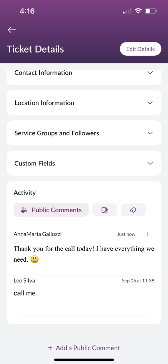Tap the Leo Silva comment "call me"
Screen dimensions: 168x364
click(25, 293)
